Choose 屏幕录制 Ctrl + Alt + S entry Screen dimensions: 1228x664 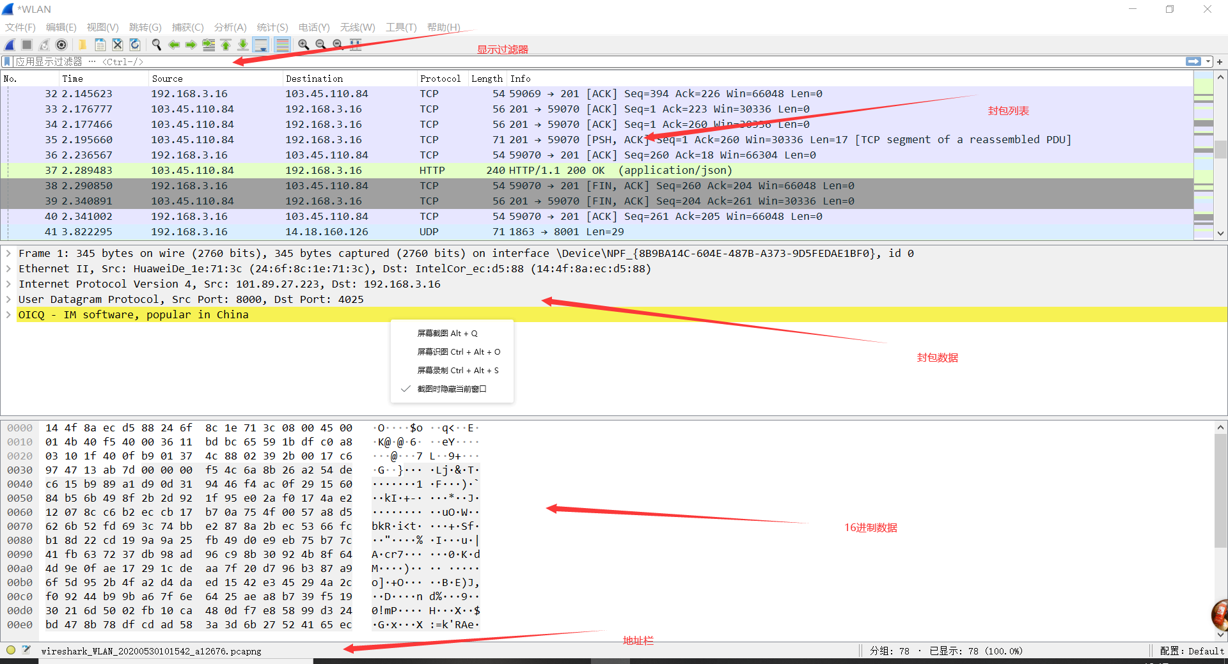pos(452,370)
